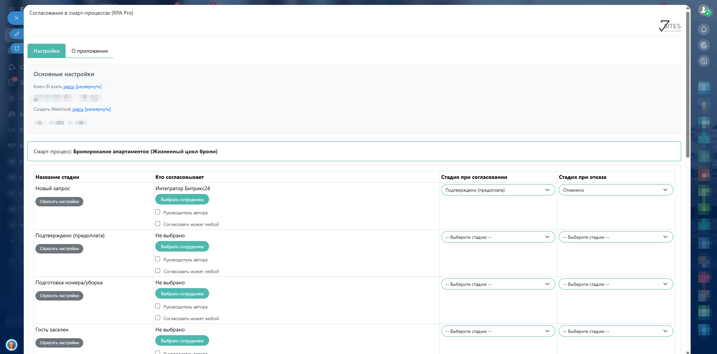Reset settings for Гость заселен stage
Viewport: 717px width, 354px height.
tap(59, 343)
